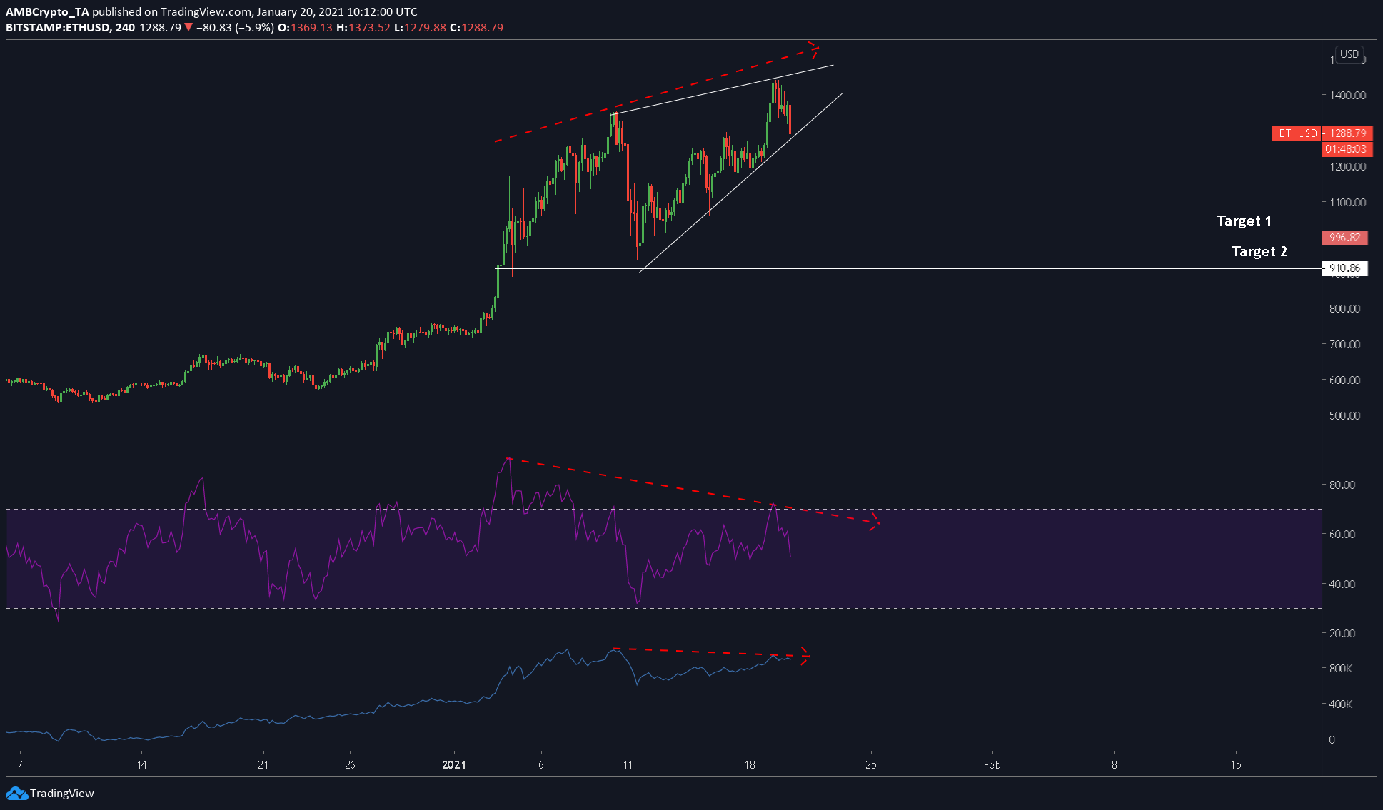1383x810 pixels.
Task: Click the countdown timer 01:48:03
Action: click(1347, 149)
